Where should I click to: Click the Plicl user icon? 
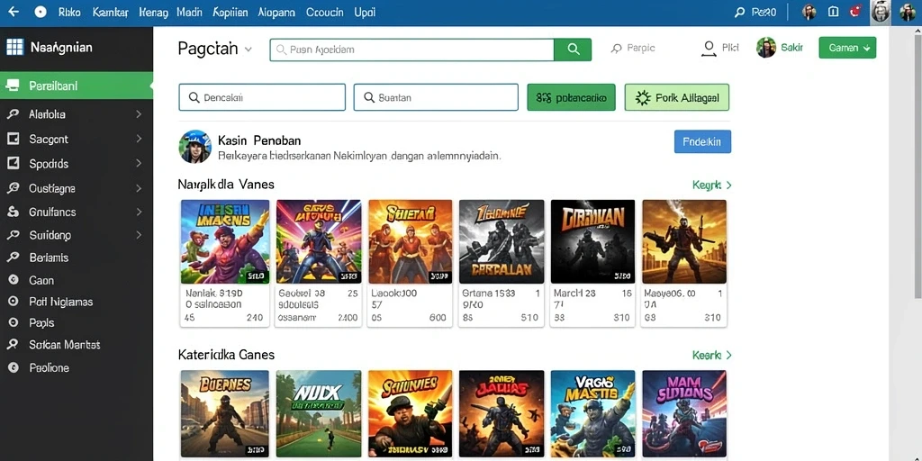tap(709, 49)
